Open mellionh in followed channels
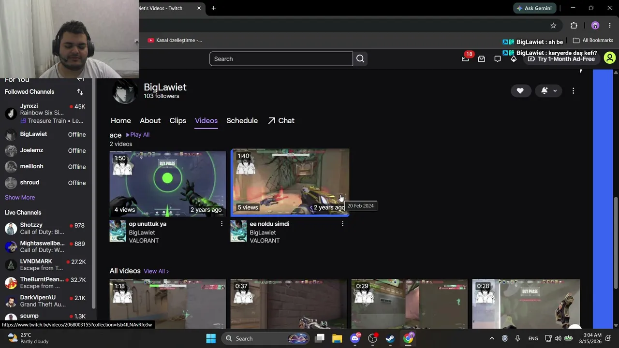619x348 pixels. point(45,167)
